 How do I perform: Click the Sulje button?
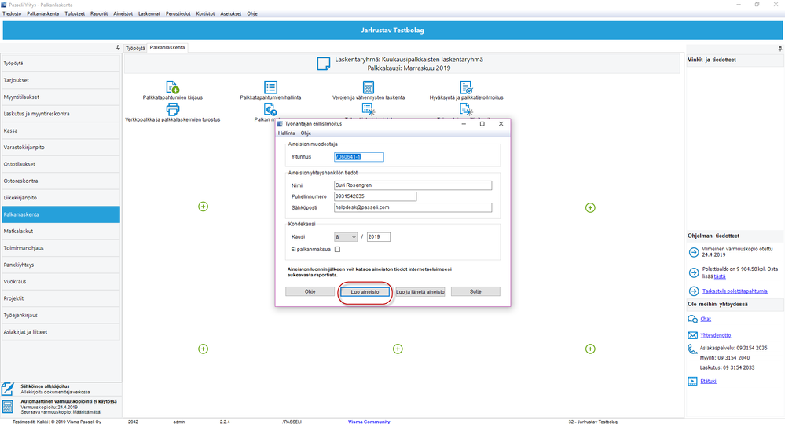(475, 291)
